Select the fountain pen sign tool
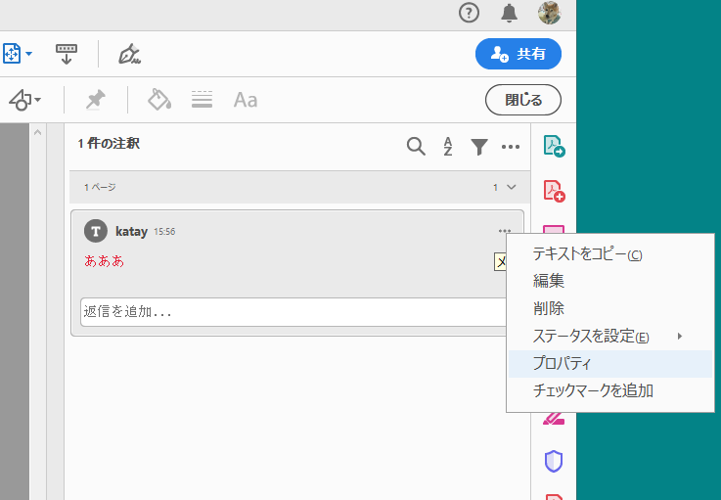The image size is (721, 500). pyautogui.click(x=129, y=54)
